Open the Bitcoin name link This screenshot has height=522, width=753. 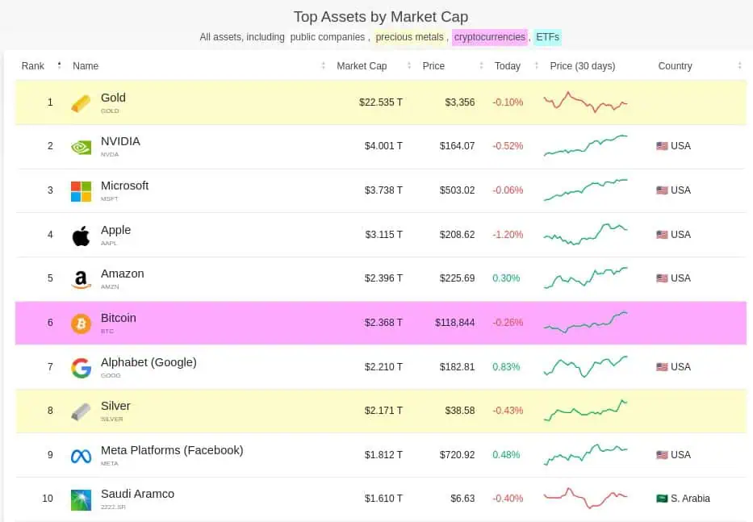[119, 318]
